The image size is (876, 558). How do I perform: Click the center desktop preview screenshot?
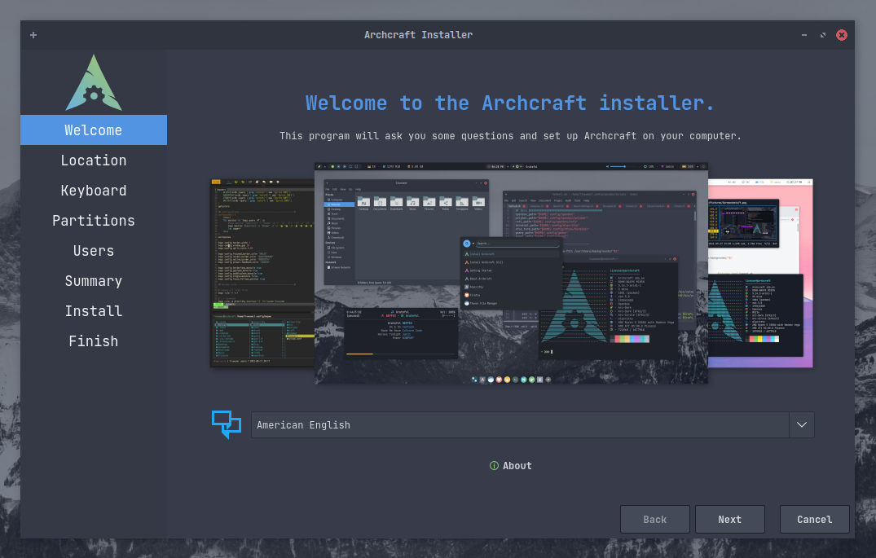[511, 273]
